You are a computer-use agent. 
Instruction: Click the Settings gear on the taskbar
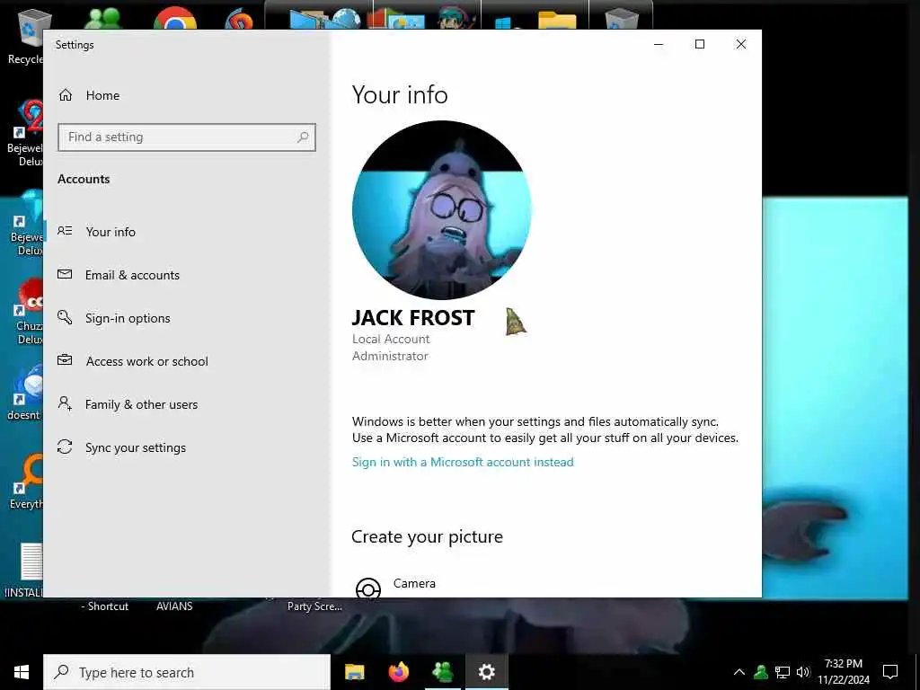[486, 672]
